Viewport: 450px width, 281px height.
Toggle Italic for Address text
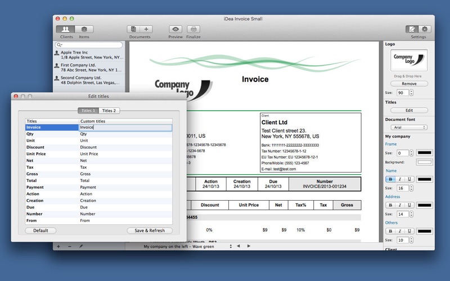pyautogui.click(x=400, y=205)
